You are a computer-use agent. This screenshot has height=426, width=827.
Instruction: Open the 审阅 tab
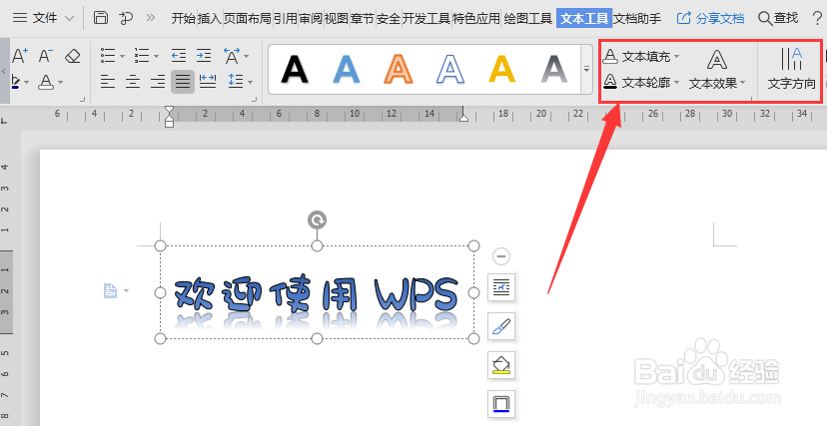pyautogui.click(x=312, y=18)
